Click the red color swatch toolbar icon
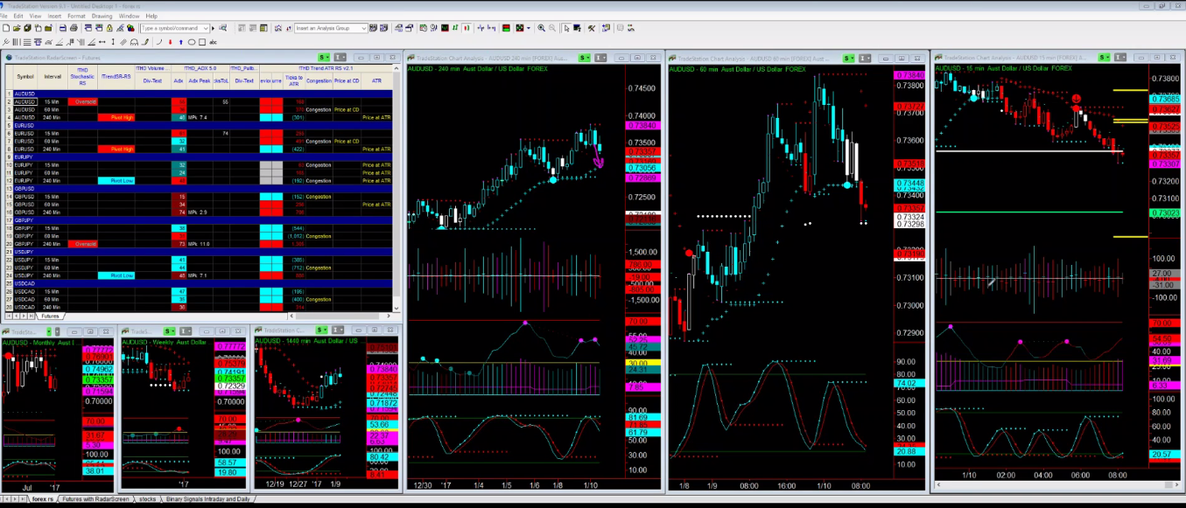This screenshot has height=508, width=1186. 506,28
